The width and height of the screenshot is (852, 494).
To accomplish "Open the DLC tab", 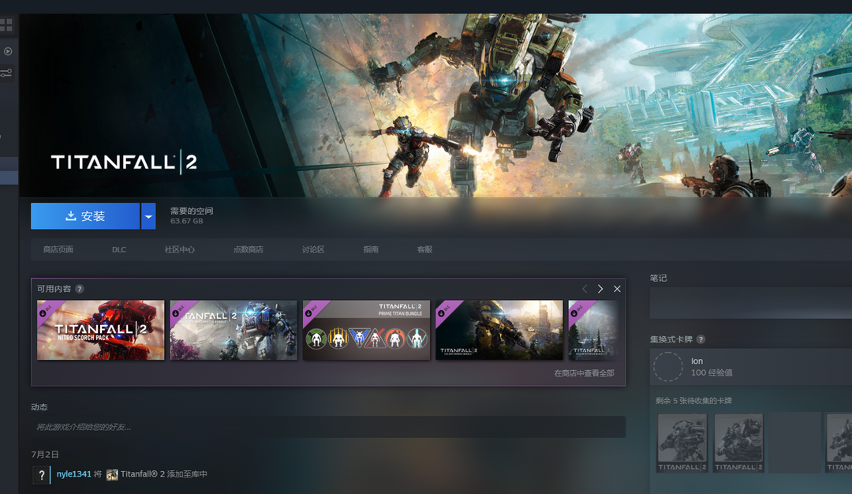I will click(119, 249).
